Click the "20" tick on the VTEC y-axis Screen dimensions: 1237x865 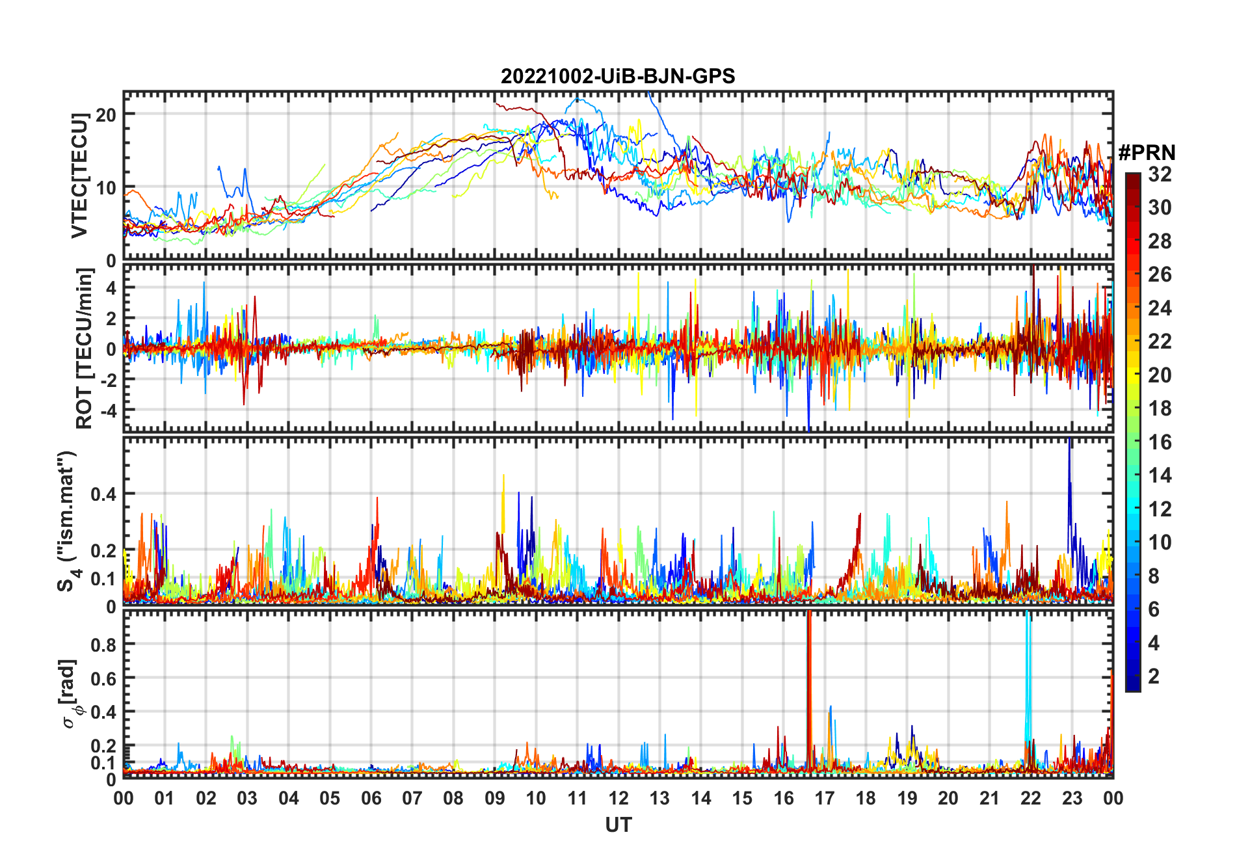coord(105,115)
